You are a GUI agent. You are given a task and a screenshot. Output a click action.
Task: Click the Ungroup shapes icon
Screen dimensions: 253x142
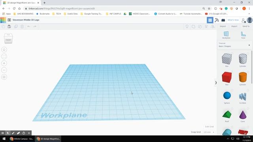pos(200,26)
